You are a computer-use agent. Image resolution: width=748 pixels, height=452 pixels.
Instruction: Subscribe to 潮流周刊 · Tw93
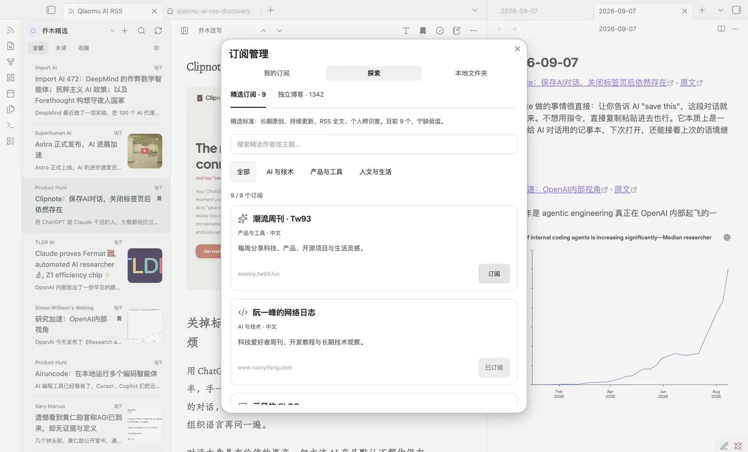(x=494, y=274)
